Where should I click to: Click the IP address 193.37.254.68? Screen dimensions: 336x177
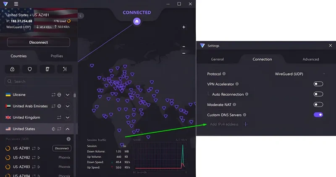tap(21, 21)
